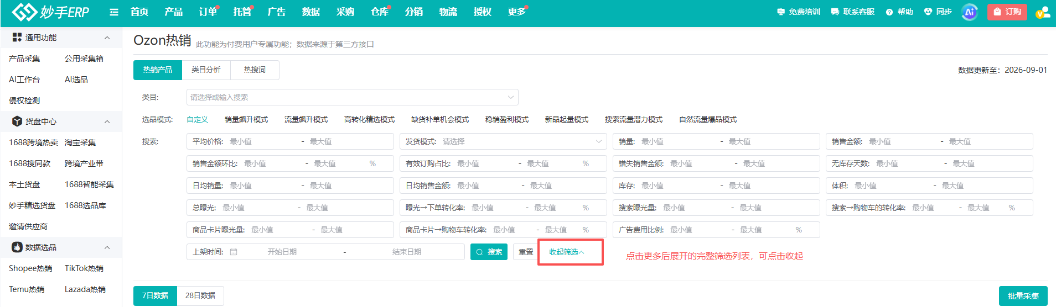Open the 更多 menu
1056x307 pixels.
click(517, 12)
